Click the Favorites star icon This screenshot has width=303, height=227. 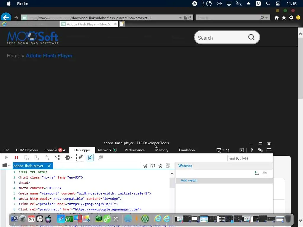click(x=284, y=18)
